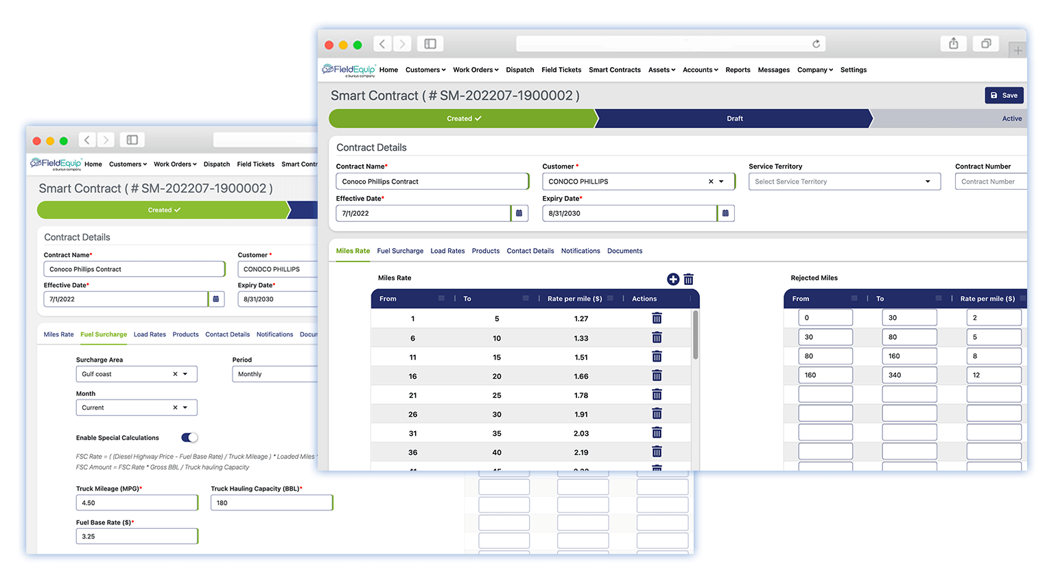Image resolution: width=1058 pixels, height=583 pixels.
Task: Click the trash icon beside the plus icon above Miles Rate table
Action: (x=689, y=280)
